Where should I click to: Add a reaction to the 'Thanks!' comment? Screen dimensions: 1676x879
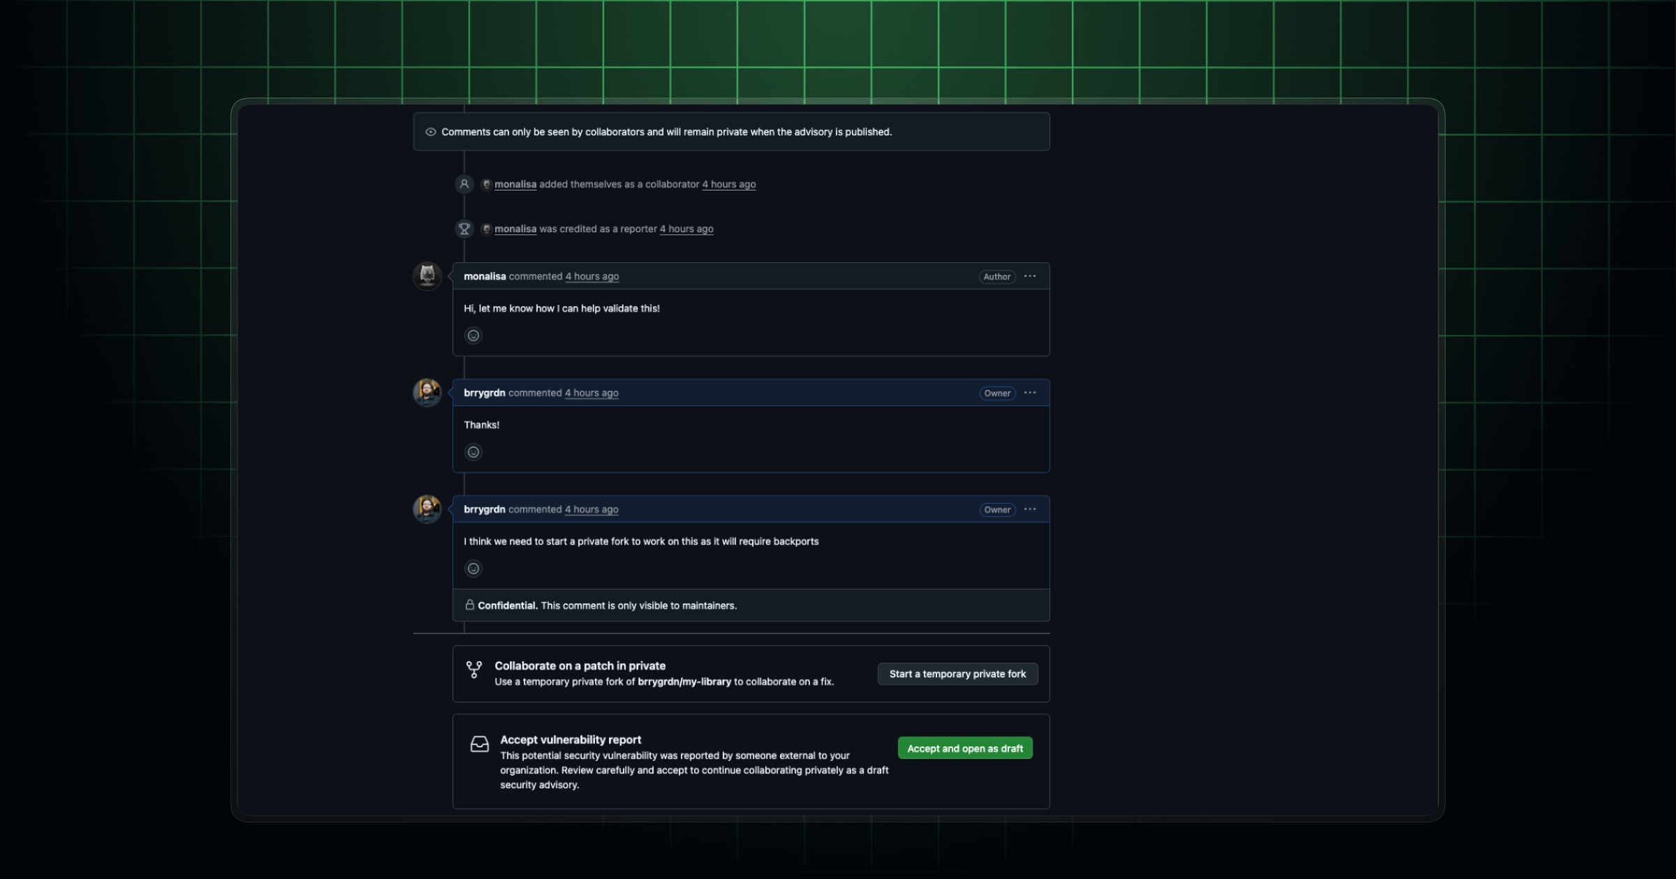[x=473, y=452]
